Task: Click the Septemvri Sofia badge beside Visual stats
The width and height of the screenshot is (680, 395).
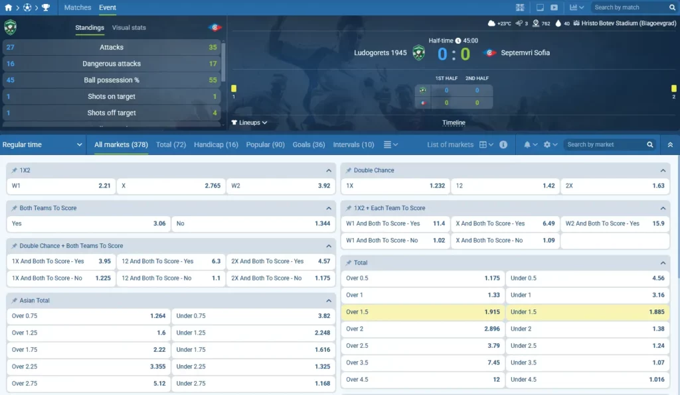Action: pos(214,27)
